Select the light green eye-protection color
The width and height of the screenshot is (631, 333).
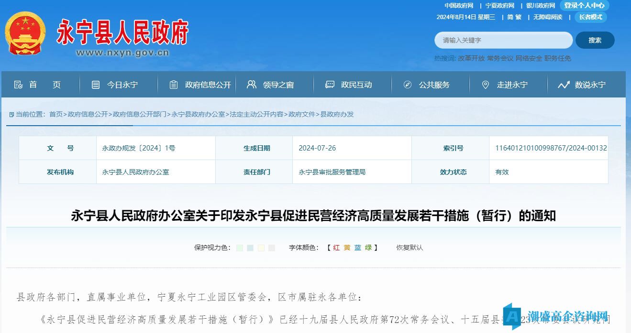coord(240,248)
